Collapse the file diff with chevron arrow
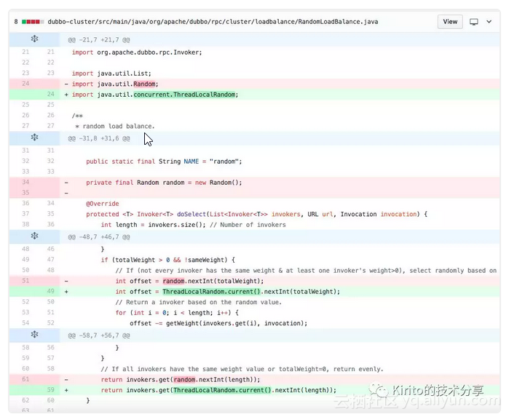The width and height of the screenshot is (509, 417). point(489,22)
